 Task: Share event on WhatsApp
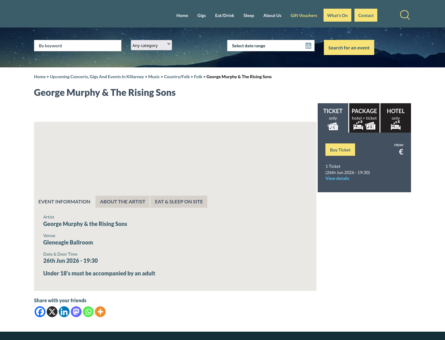tap(88, 312)
